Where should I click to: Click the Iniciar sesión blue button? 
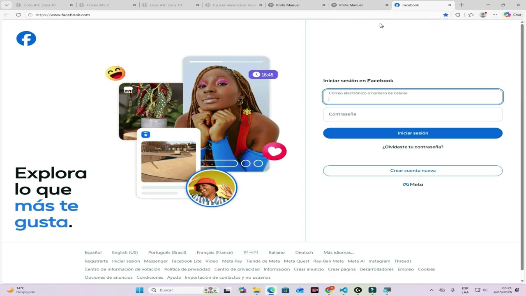(413, 133)
